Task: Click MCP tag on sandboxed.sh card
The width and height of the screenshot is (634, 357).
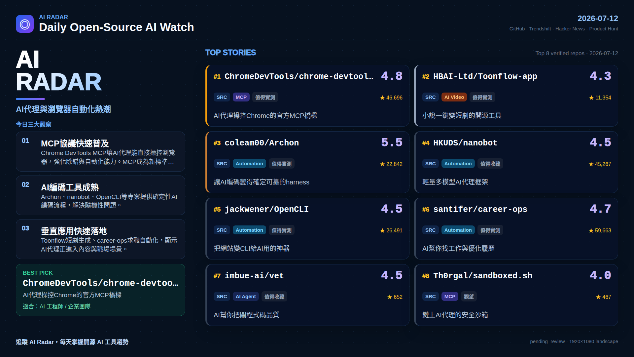Action: (450, 297)
